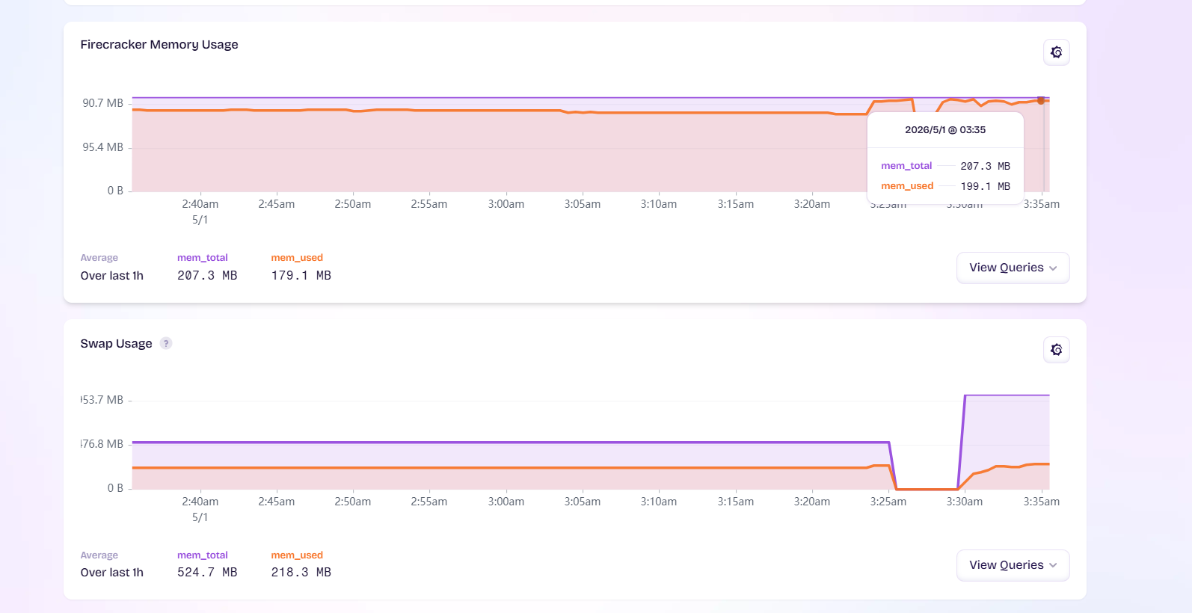The height and width of the screenshot is (613, 1192).
Task: Open Grafana icon on Firecracker Memory Usage panel
Action: (1056, 52)
